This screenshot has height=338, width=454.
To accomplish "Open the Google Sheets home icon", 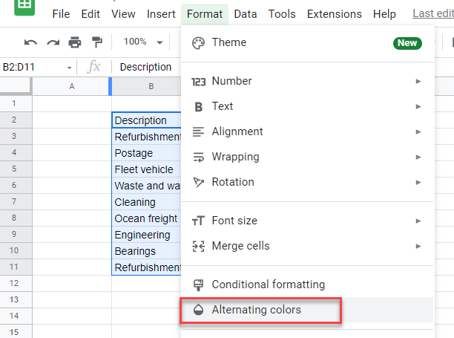I will tap(24, 7).
